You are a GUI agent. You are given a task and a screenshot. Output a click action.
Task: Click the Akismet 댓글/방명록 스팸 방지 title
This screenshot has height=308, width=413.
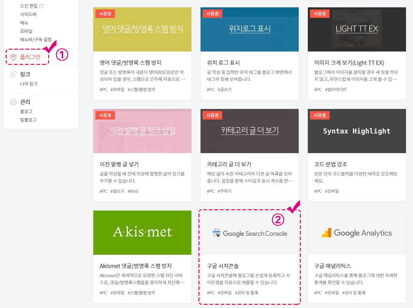click(x=135, y=266)
